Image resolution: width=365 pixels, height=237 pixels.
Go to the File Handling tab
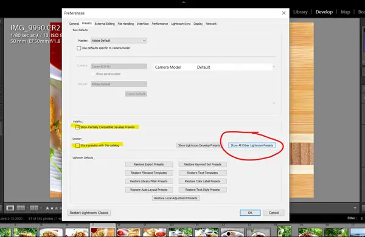125,24
